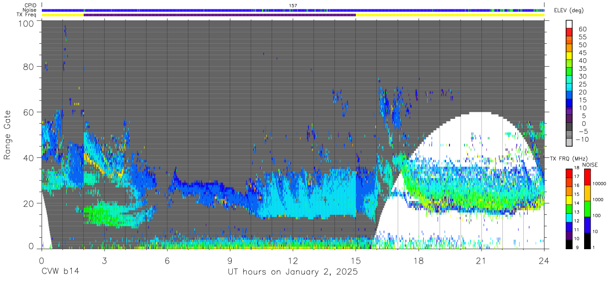Click the 60 tick label on Range Gate axis
Screen dimensions: 612x282
click(29, 112)
